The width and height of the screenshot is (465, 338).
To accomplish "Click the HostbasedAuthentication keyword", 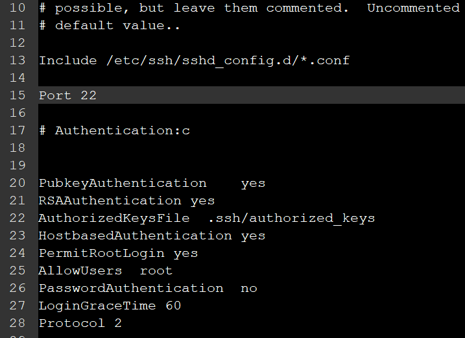I will (x=136, y=235).
